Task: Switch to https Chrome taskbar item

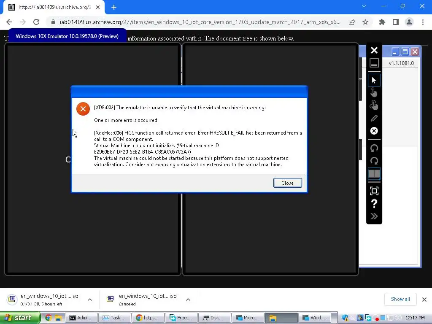Action: (x=148, y=318)
